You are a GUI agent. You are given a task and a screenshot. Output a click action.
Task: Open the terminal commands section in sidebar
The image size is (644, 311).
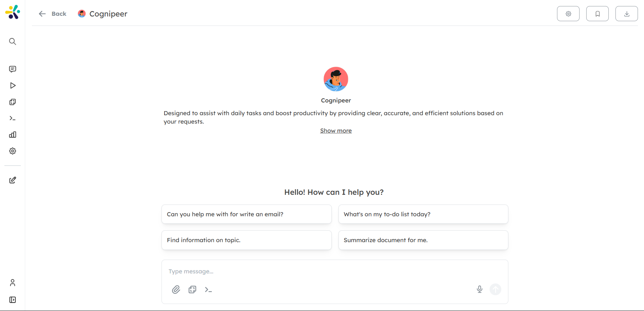[x=12, y=118]
